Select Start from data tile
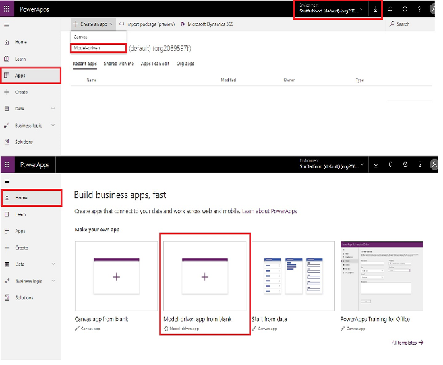The width and height of the screenshot is (443, 365). point(293,285)
